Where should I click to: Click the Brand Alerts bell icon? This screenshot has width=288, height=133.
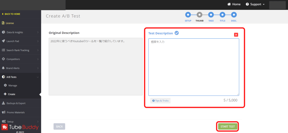pos(3,68)
